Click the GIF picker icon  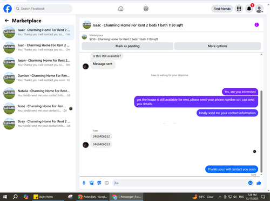pyautogui.click(x=107, y=183)
